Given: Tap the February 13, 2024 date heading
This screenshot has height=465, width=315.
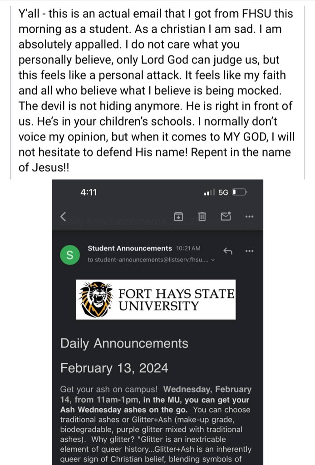Looking at the screenshot, I should click(x=114, y=368).
